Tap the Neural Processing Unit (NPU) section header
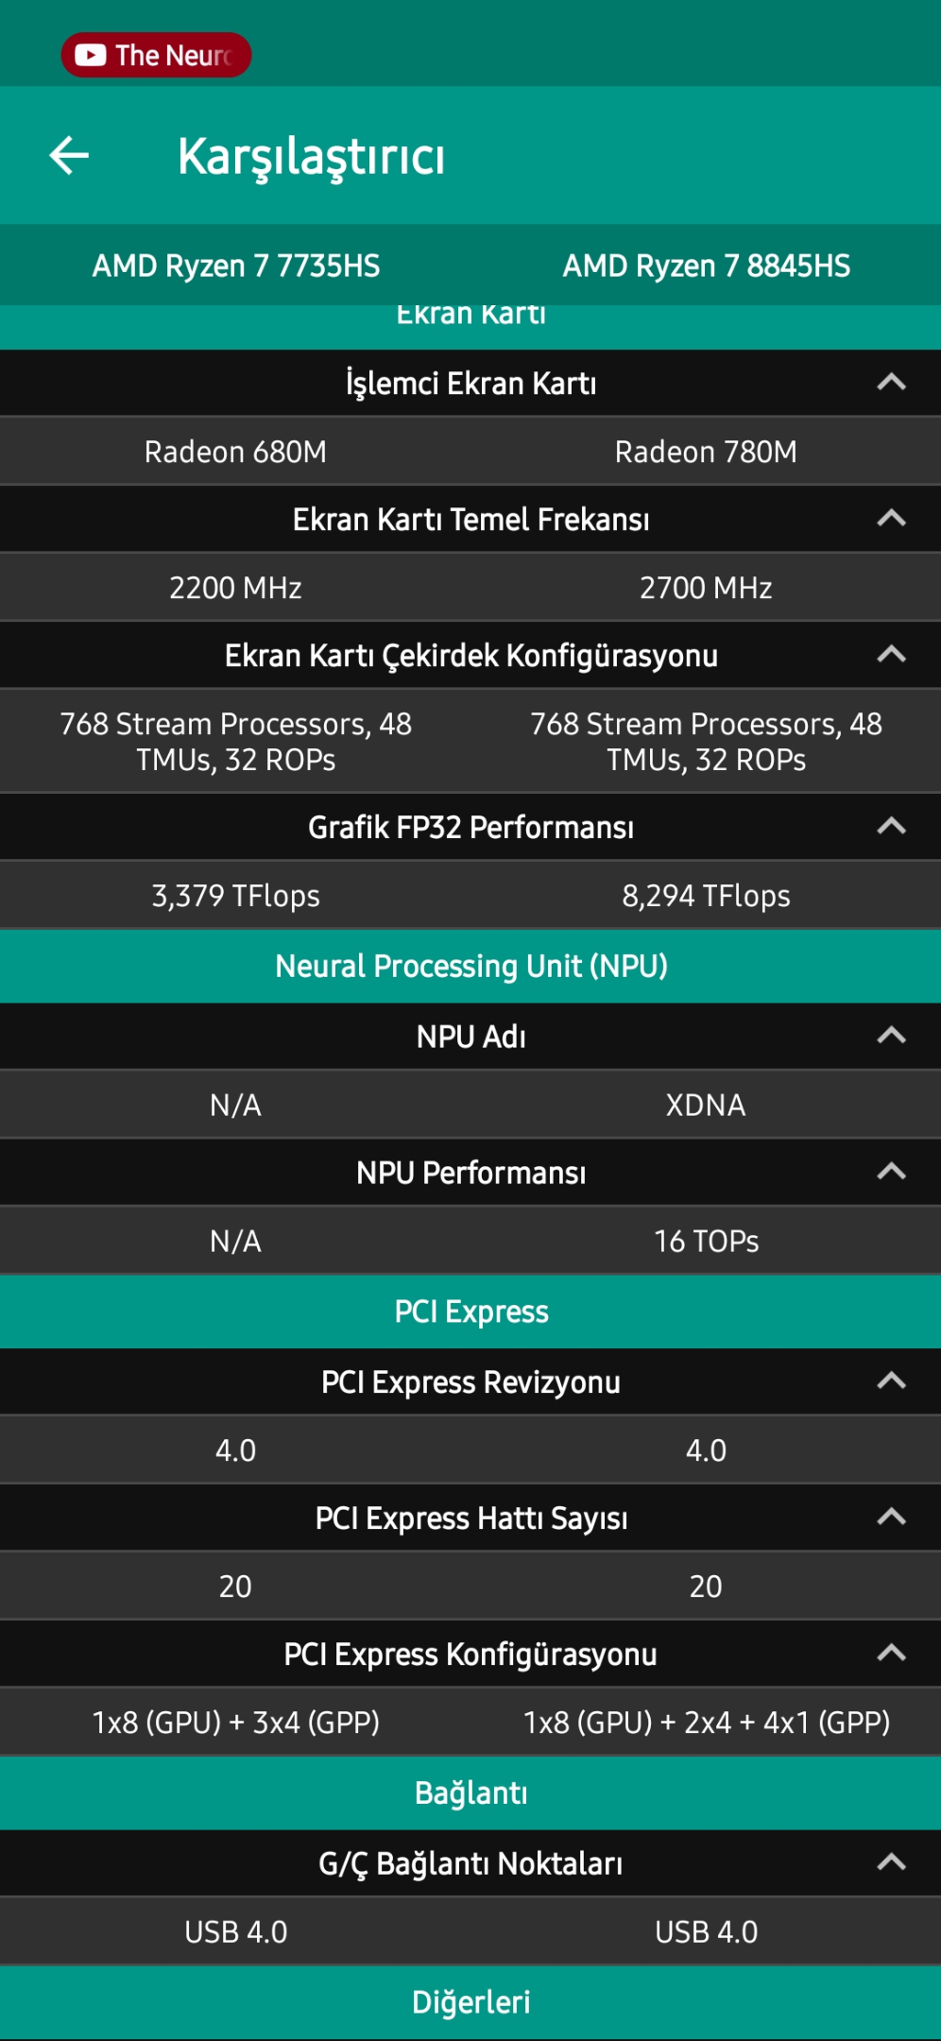This screenshot has height=2041, width=941. 470,966
